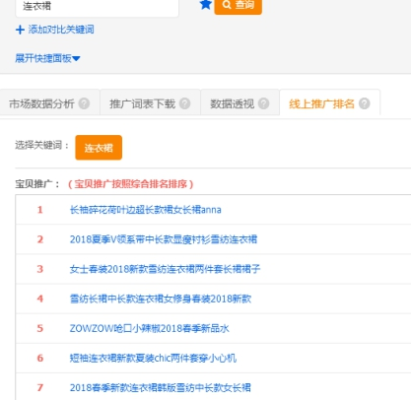The image size is (411, 400).
Task: Select the 连衣裙 keyword button
Action: pyautogui.click(x=99, y=148)
